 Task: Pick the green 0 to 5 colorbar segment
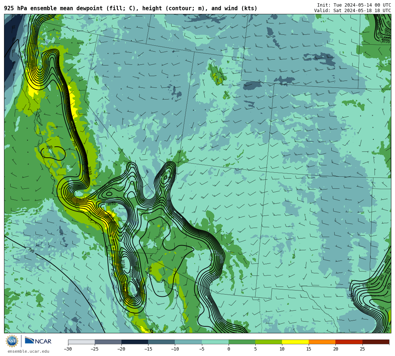[242, 342]
